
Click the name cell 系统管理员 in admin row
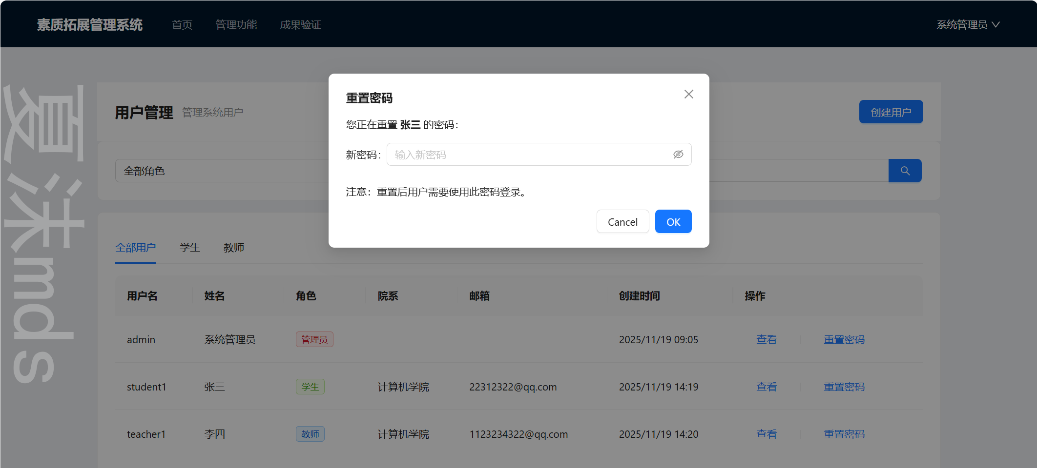click(230, 339)
